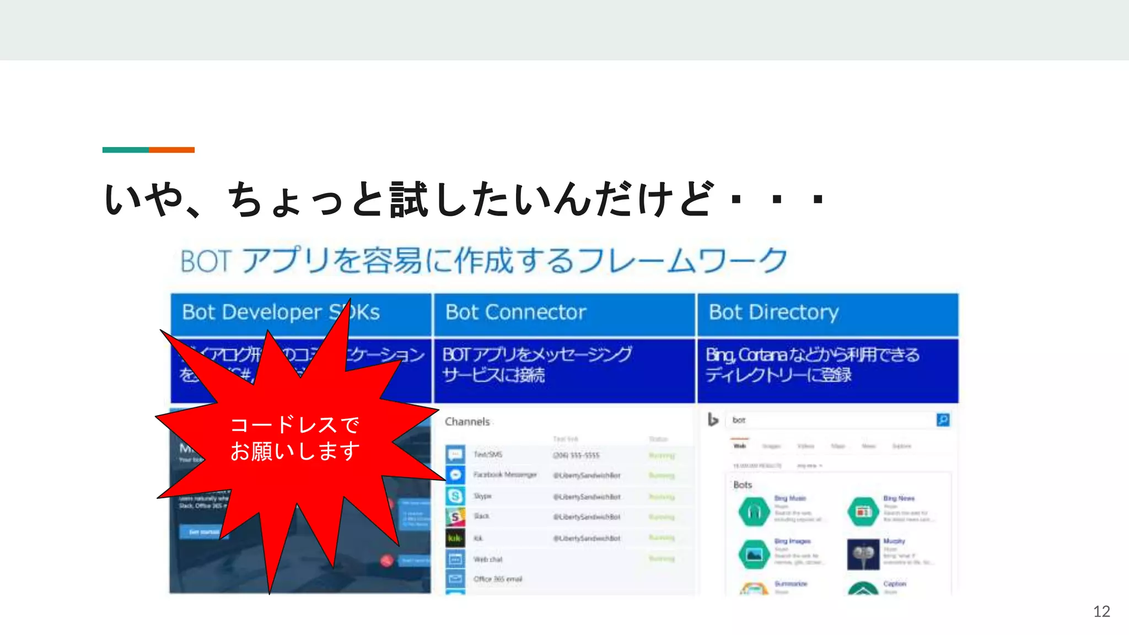Click the 'Bot Developer SDKs' header box

pyautogui.click(x=301, y=314)
